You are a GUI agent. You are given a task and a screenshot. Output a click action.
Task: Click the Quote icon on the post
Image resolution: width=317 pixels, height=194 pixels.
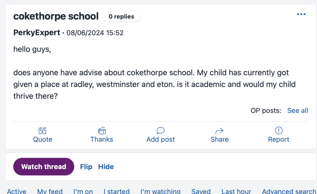click(x=42, y=130)
